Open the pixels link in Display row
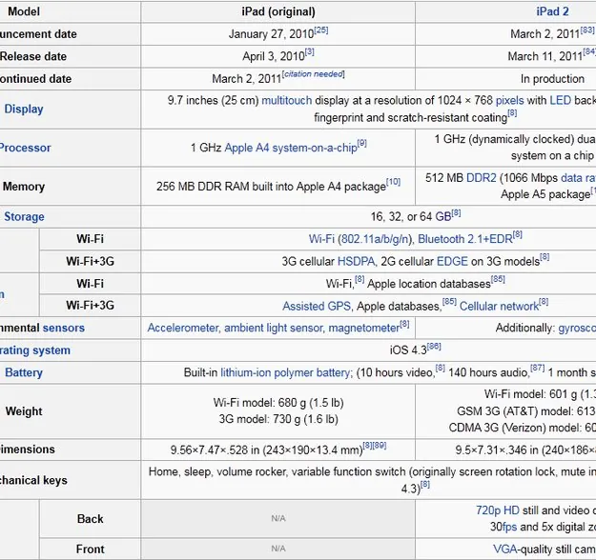This screenshot has width=596, height=560. click(x=510, y=101)
